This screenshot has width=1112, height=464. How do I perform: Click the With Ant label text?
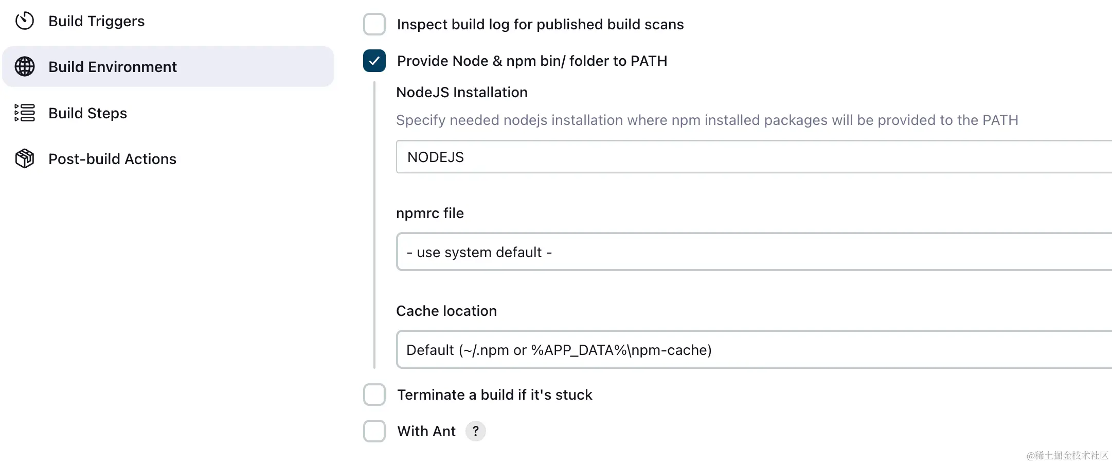click(426, 431)
